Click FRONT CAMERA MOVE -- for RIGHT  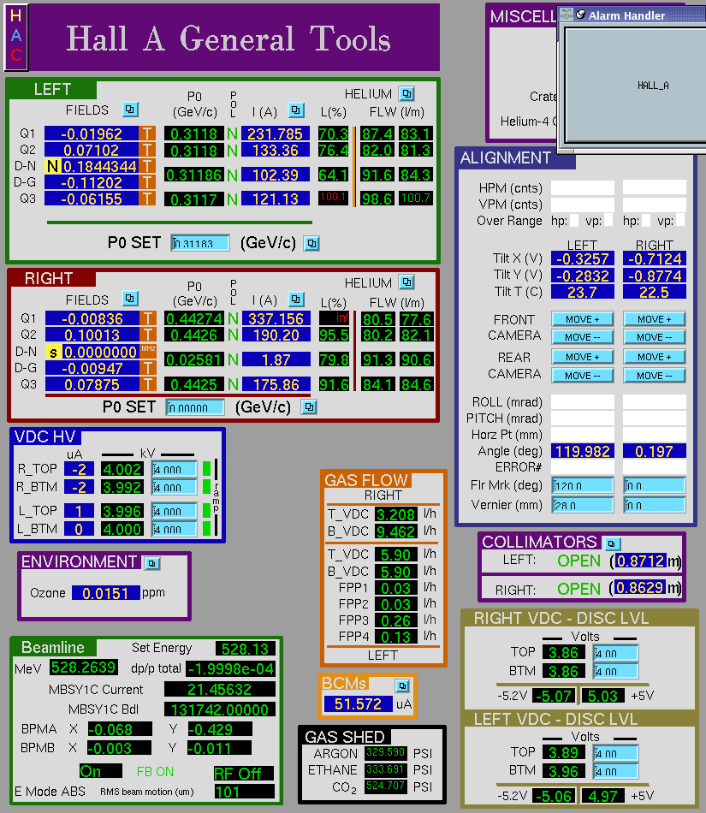tap(655, 337)
